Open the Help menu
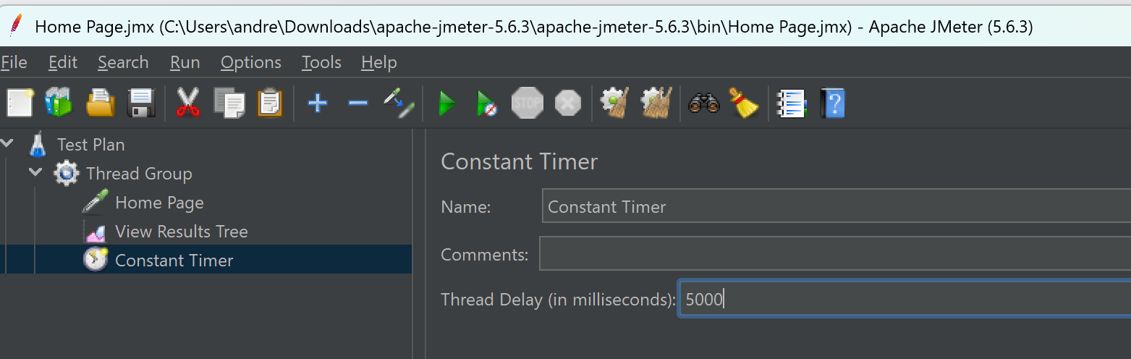Viewport: 1131px width, 359px height. point(379,63)
